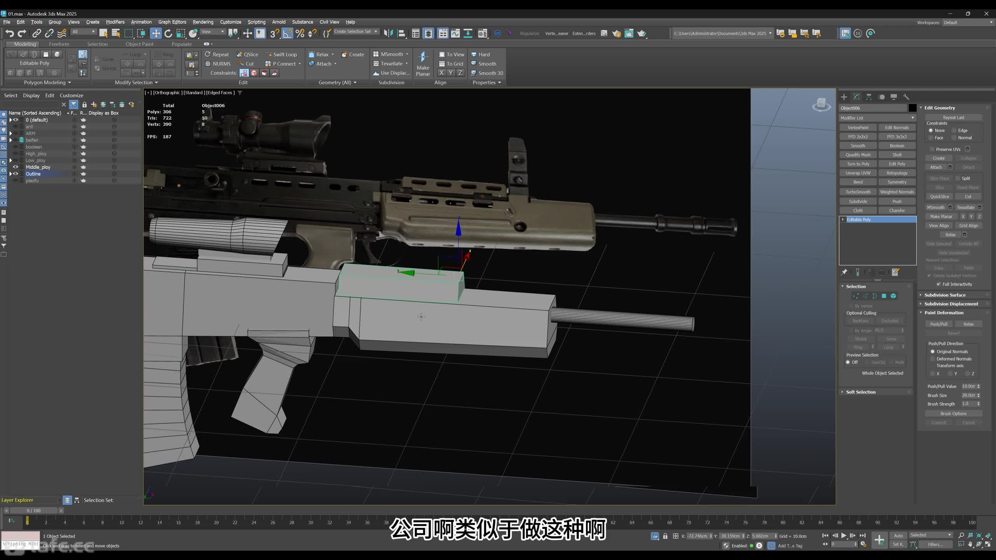Click the black object color swatch
Viewport: 996px width, 560px height.
click(x=912, y=108)
